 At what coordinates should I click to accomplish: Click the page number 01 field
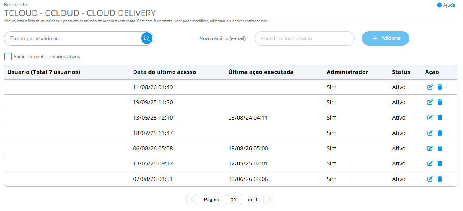tap(233, 200)
